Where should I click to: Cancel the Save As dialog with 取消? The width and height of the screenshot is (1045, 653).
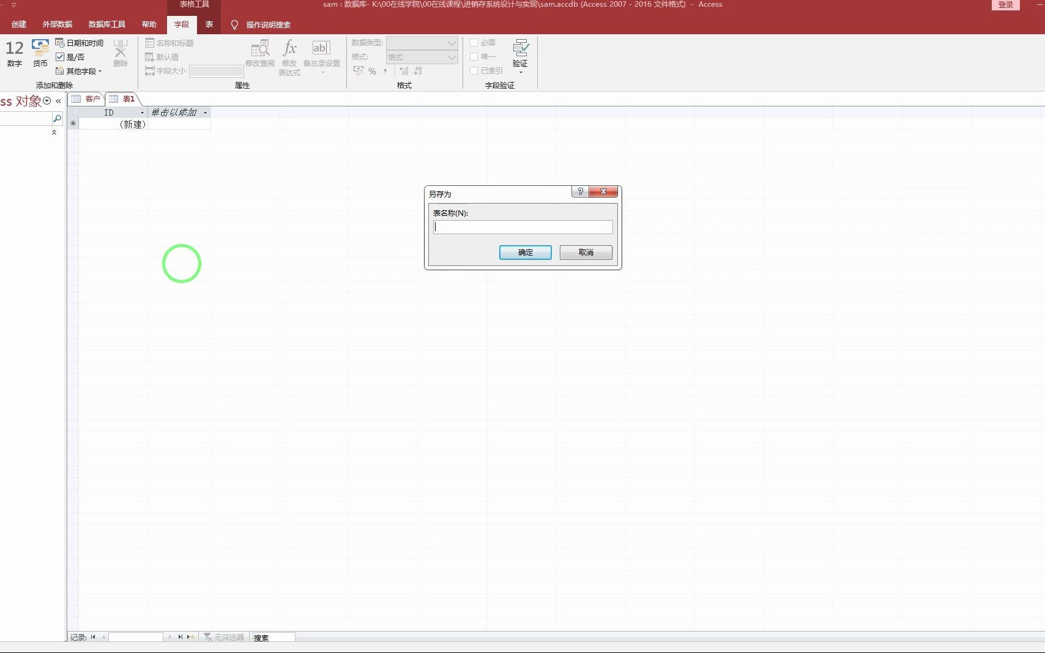(x=586, y=253)
